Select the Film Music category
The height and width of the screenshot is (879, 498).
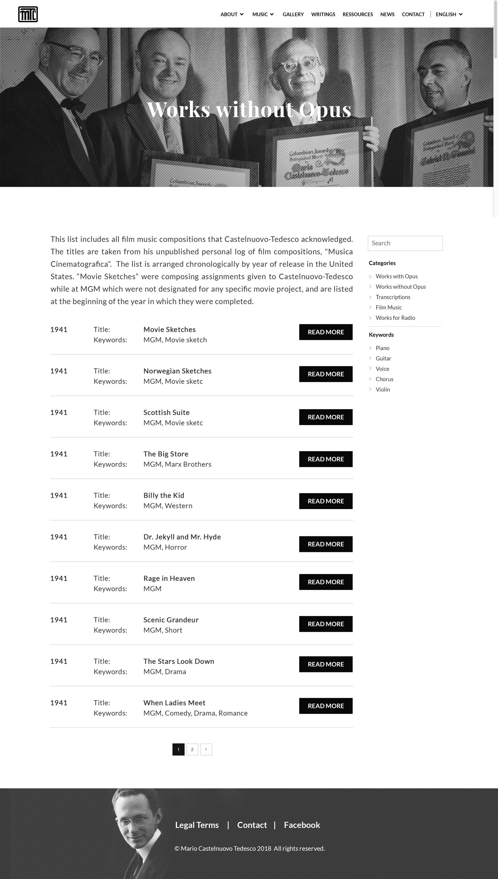point(389,307)
